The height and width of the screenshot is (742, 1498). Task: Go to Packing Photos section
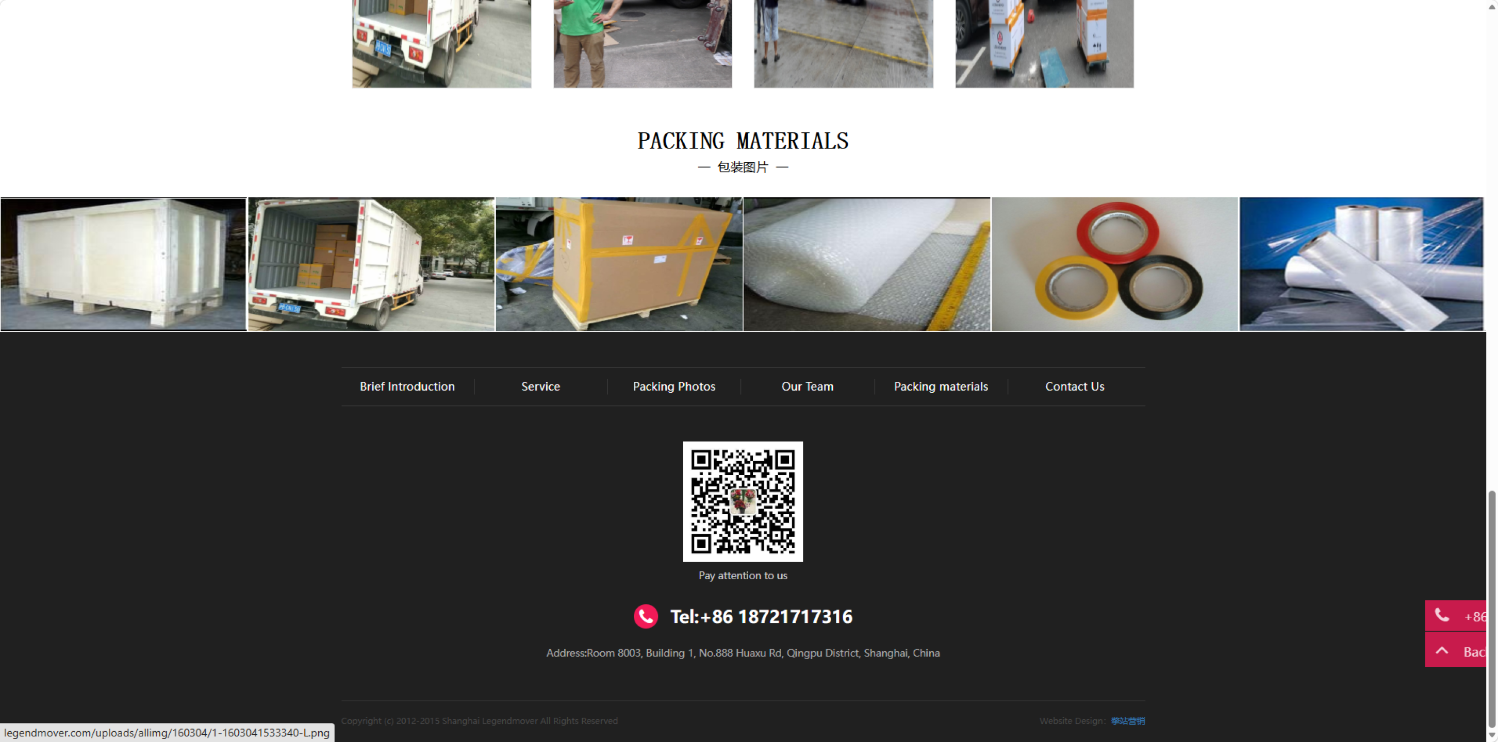[x=674, y=386]
